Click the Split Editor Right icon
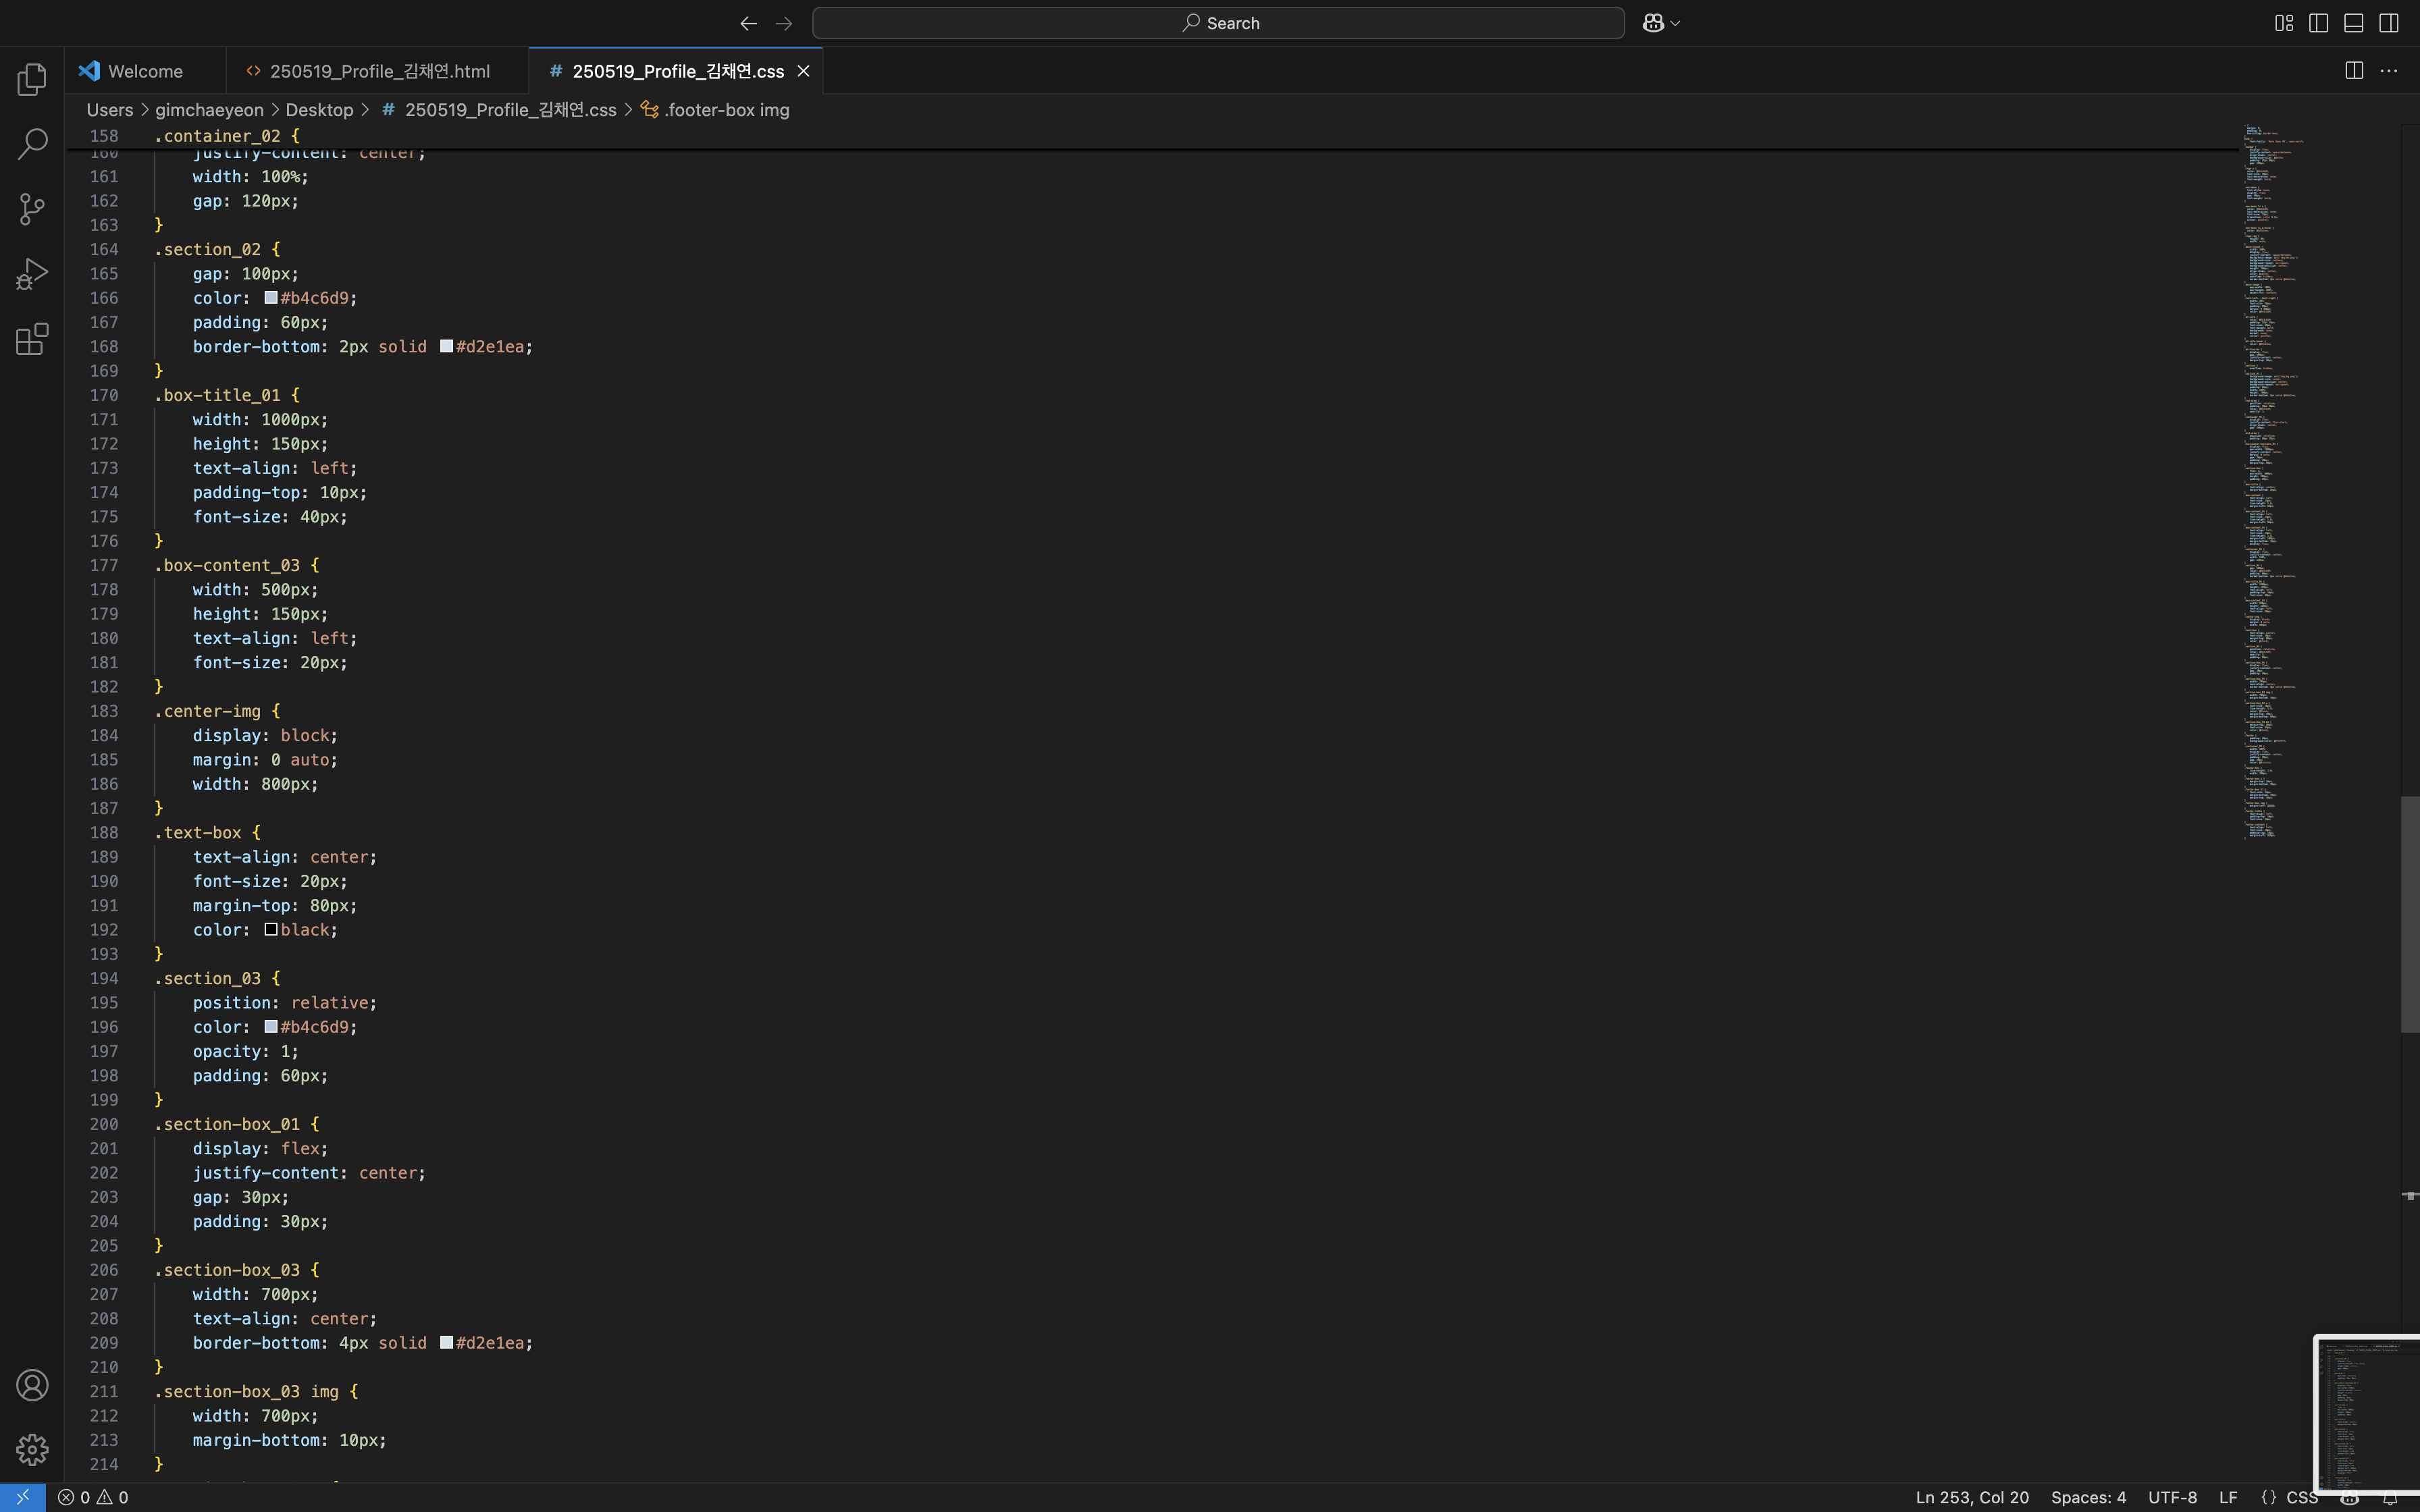 point(2354,70)
